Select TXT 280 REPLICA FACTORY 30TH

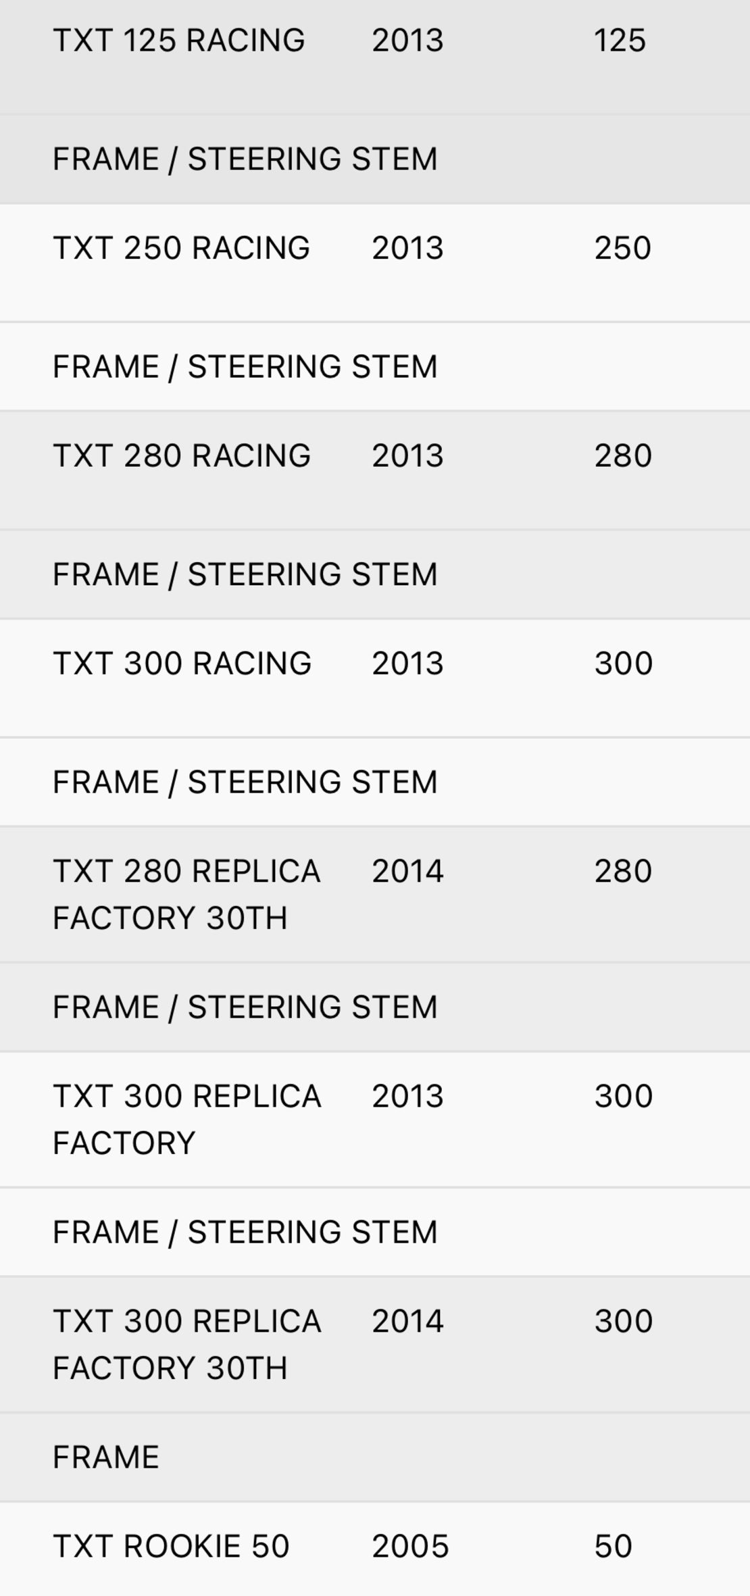coord(375,894)
